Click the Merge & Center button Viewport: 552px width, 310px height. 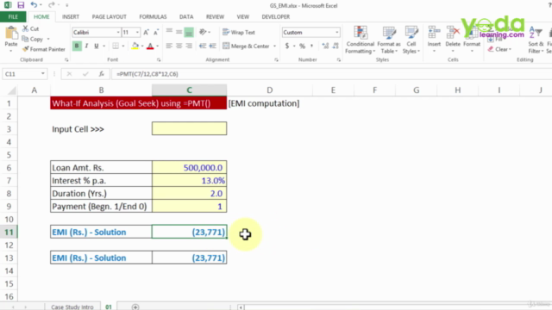click(x=247, y=46)
